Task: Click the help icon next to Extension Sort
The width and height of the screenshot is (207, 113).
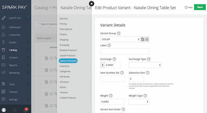Action: tap(148, 73)
